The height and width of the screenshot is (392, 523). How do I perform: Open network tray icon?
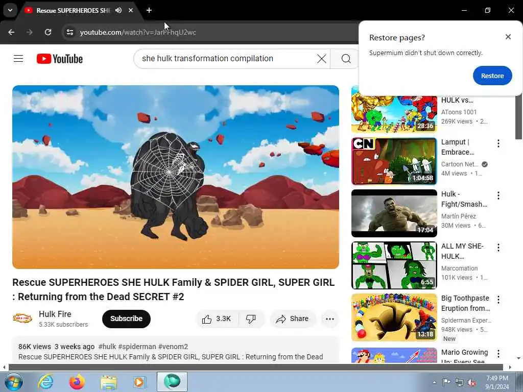click(459, 383)
